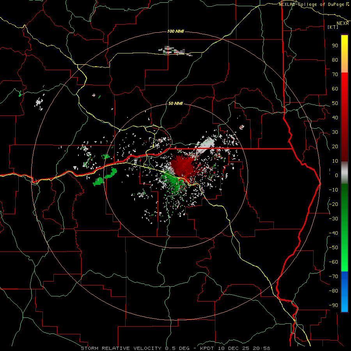
Task: Click the large dark red outbound velocity area
Action: [x=183, y=167]
